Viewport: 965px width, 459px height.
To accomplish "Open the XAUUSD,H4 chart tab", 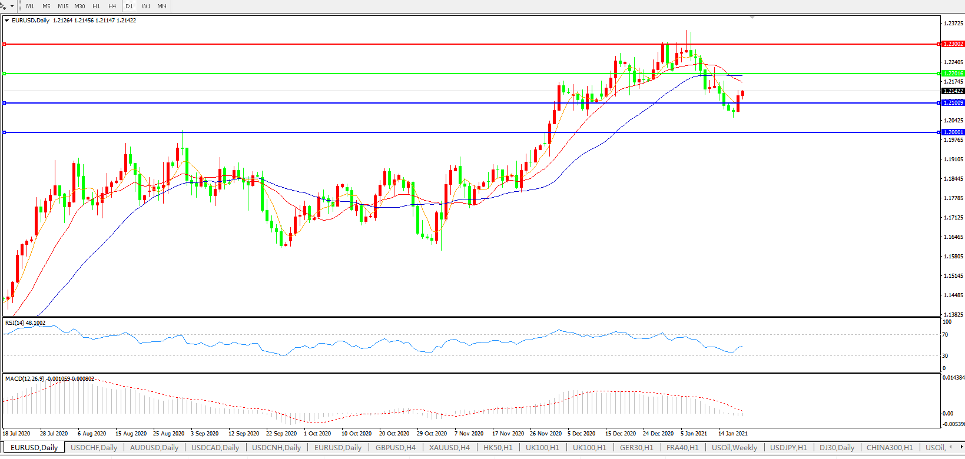I will coord(449,448).
